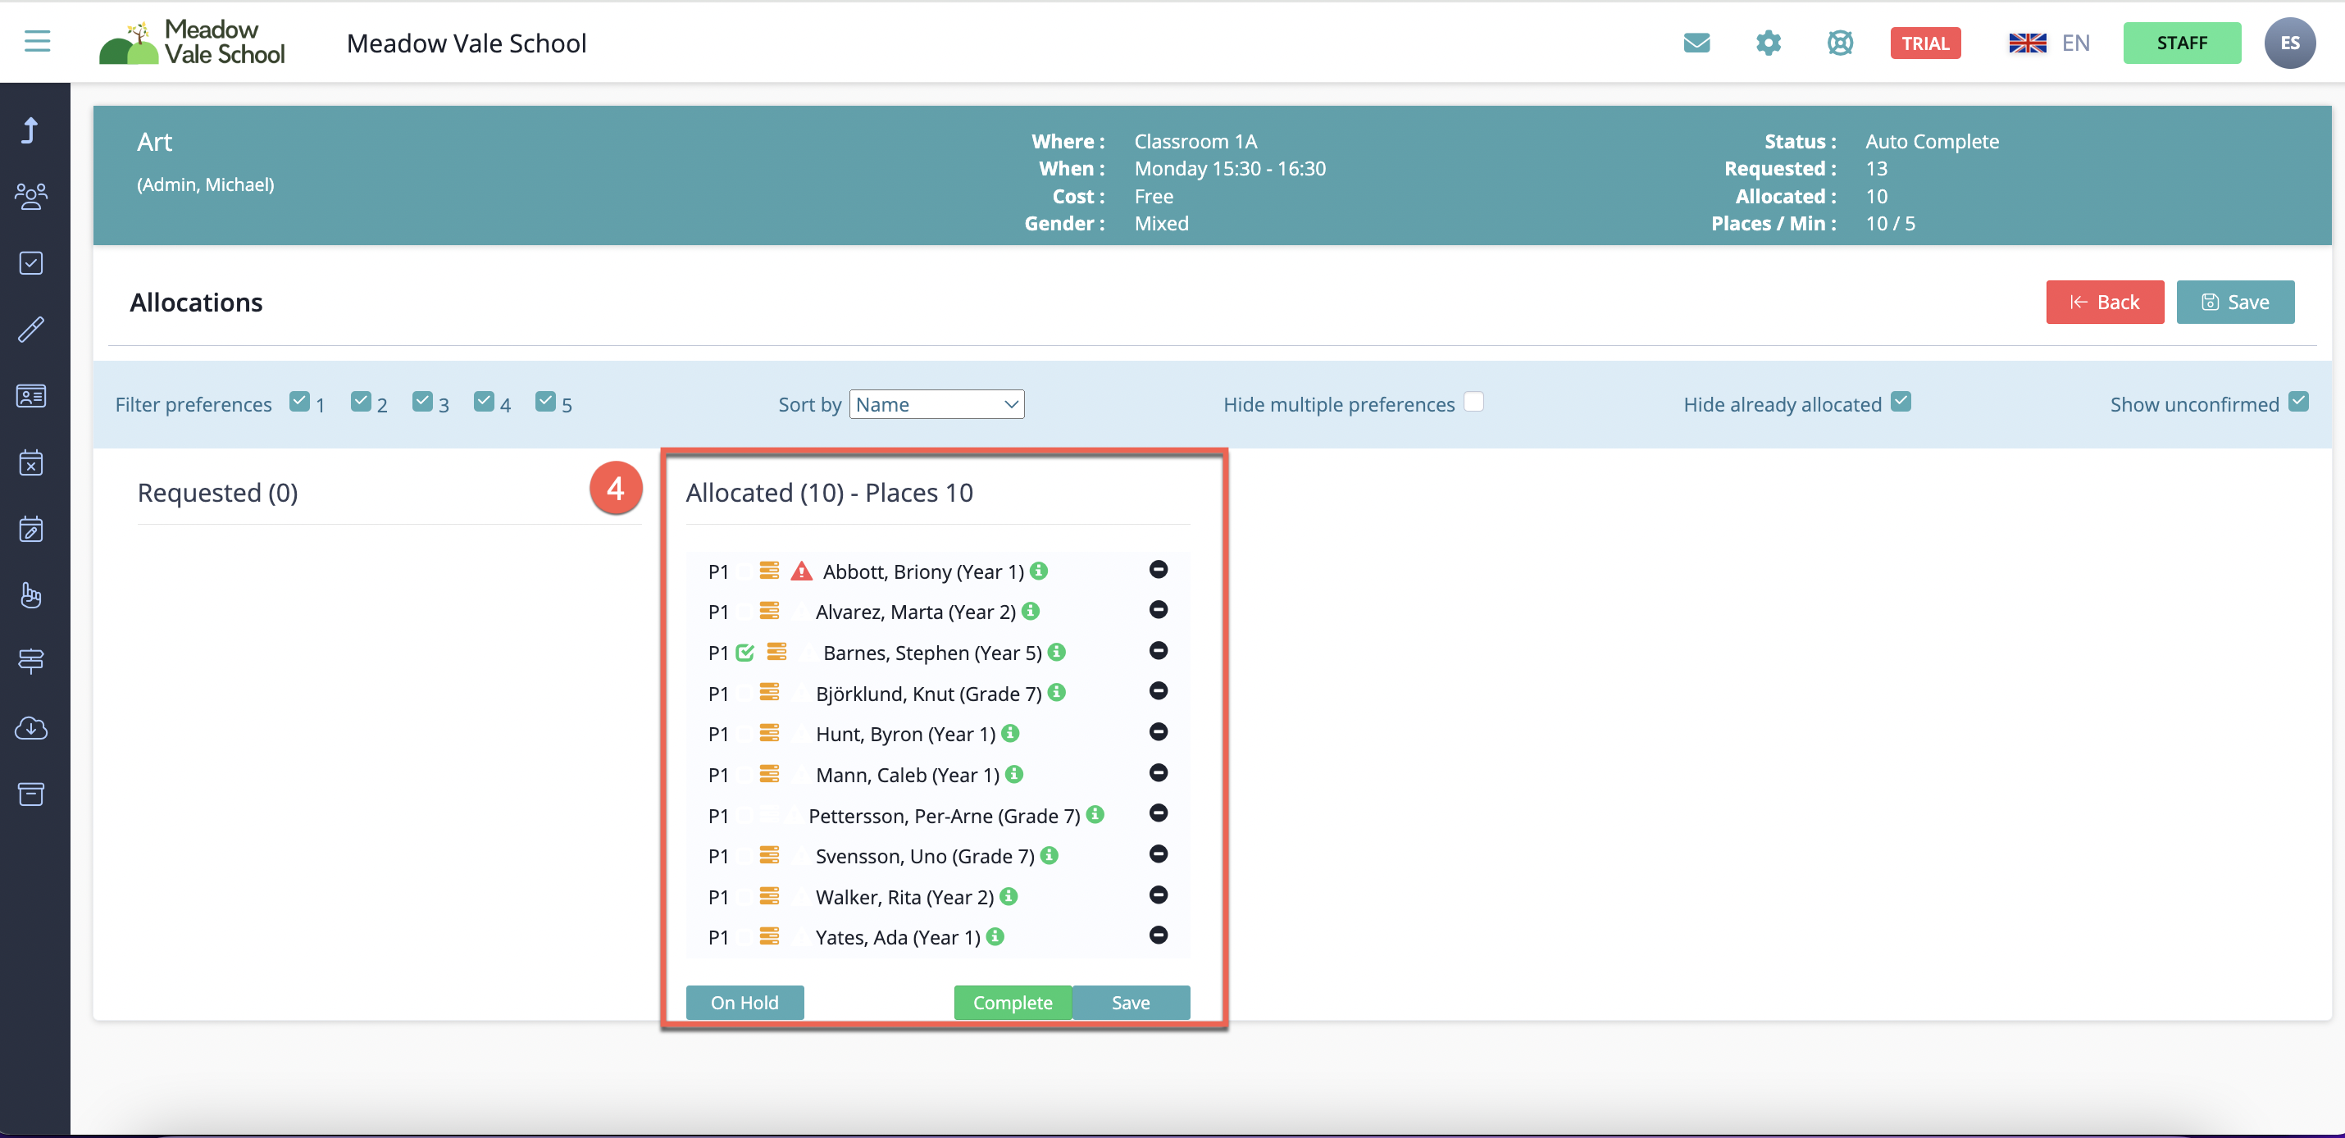Screen dimensions: 2345x1138
Task: Toggle filter preference 3 checkbox
Action: point(422,402)
